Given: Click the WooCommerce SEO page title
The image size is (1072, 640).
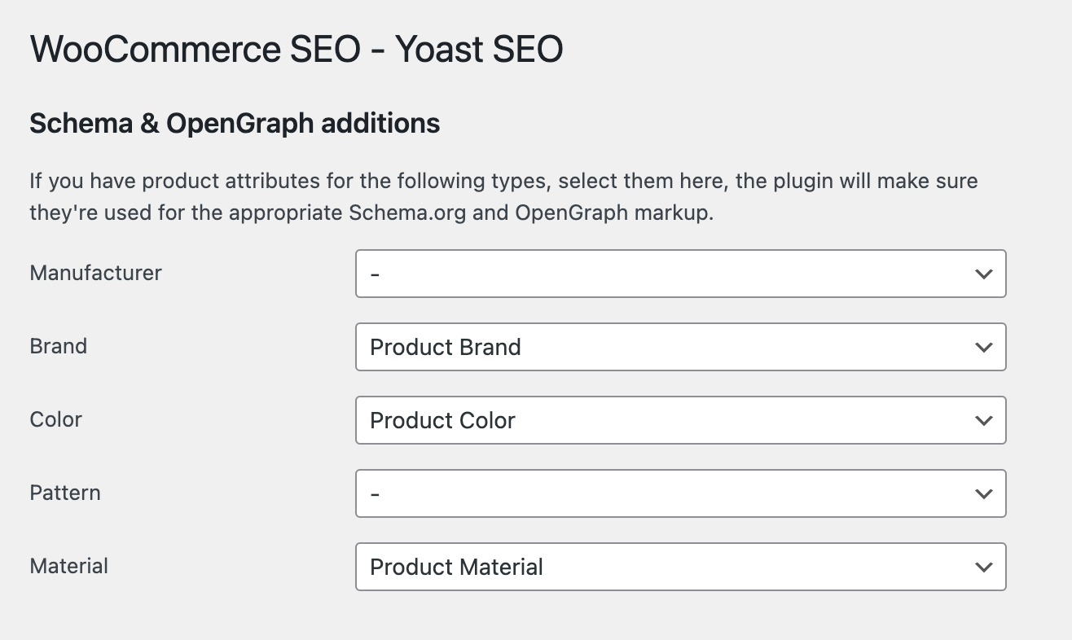Looking at the screenshot, I should 296,49.
